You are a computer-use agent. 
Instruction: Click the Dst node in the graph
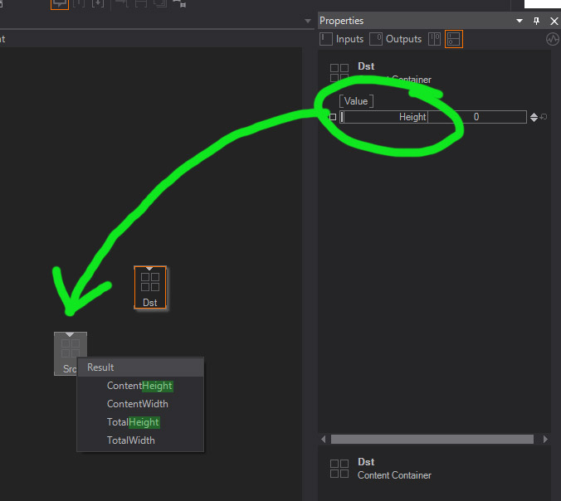(x=150, y=287)
